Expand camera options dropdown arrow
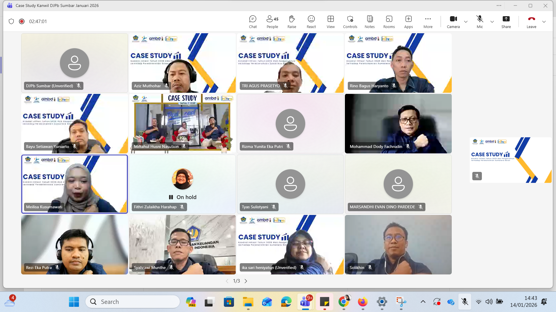The height and width of the screenshot is (312, 556). pyautogui.click(x=466, y=22)
